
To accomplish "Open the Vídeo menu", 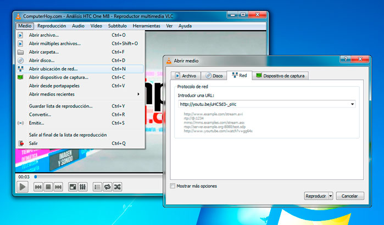I will point(96,26).
